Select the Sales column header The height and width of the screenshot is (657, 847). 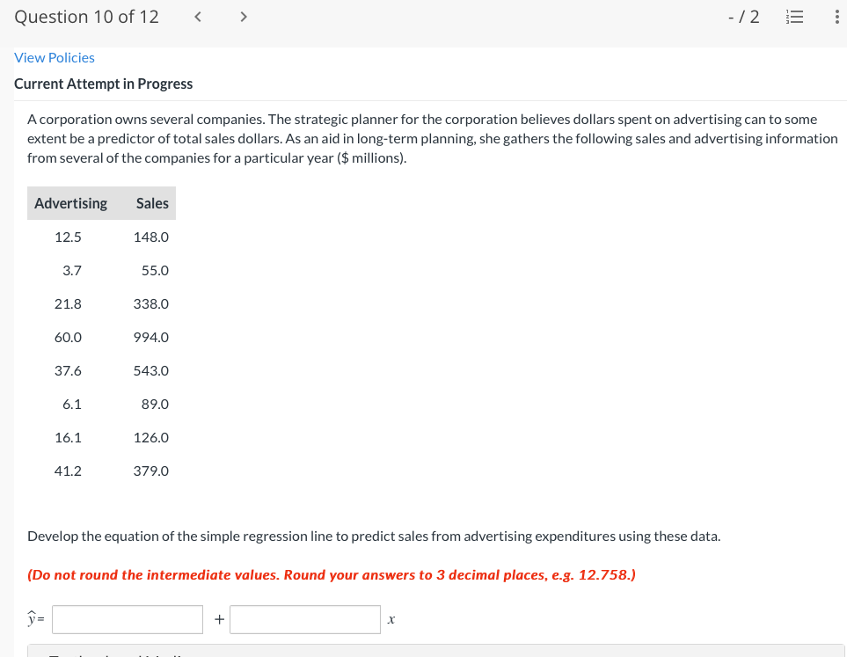pos(151,203)
